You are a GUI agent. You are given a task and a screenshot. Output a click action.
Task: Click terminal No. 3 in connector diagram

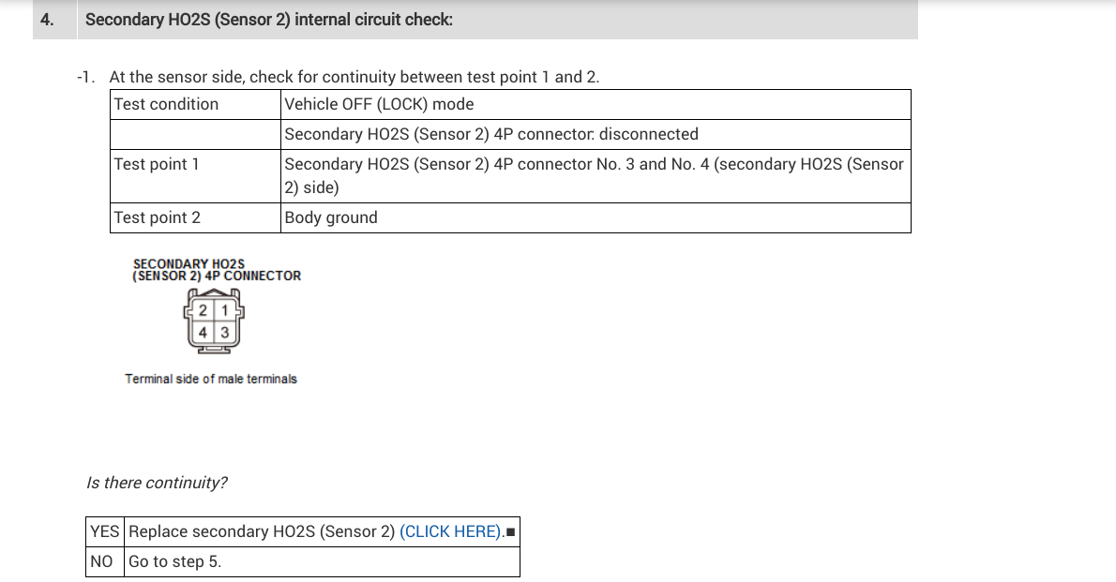(224, 333)
